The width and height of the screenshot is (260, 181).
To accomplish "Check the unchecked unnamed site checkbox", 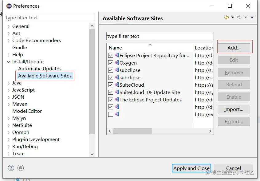I will 111,114.
